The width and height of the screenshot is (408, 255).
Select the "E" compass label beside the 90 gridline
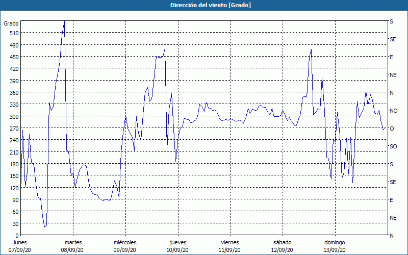pyautogui.click(x=391, y=200)
